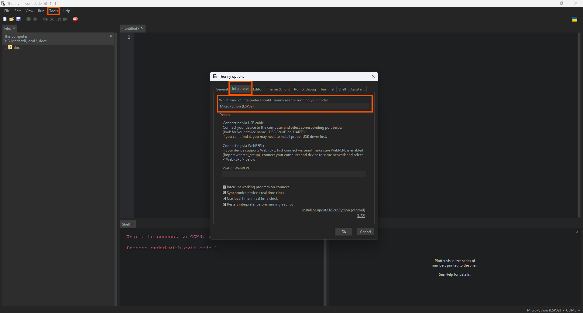Click 'Process ended with exit code 1.' text
The image size is (583, 313).
click(173, 248)
